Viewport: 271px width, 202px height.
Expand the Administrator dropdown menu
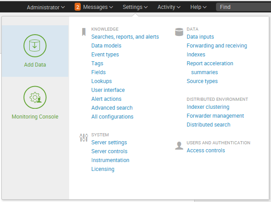[46, 7]
